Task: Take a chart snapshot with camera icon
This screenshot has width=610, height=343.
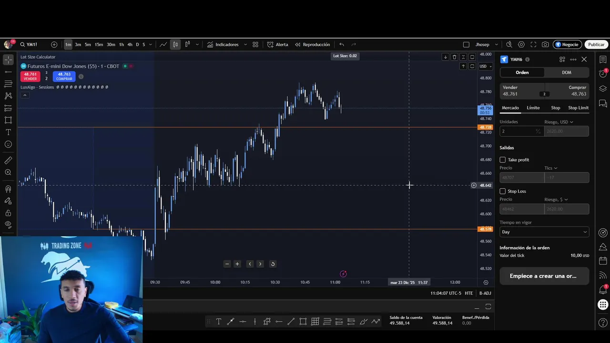Action: 545,44
